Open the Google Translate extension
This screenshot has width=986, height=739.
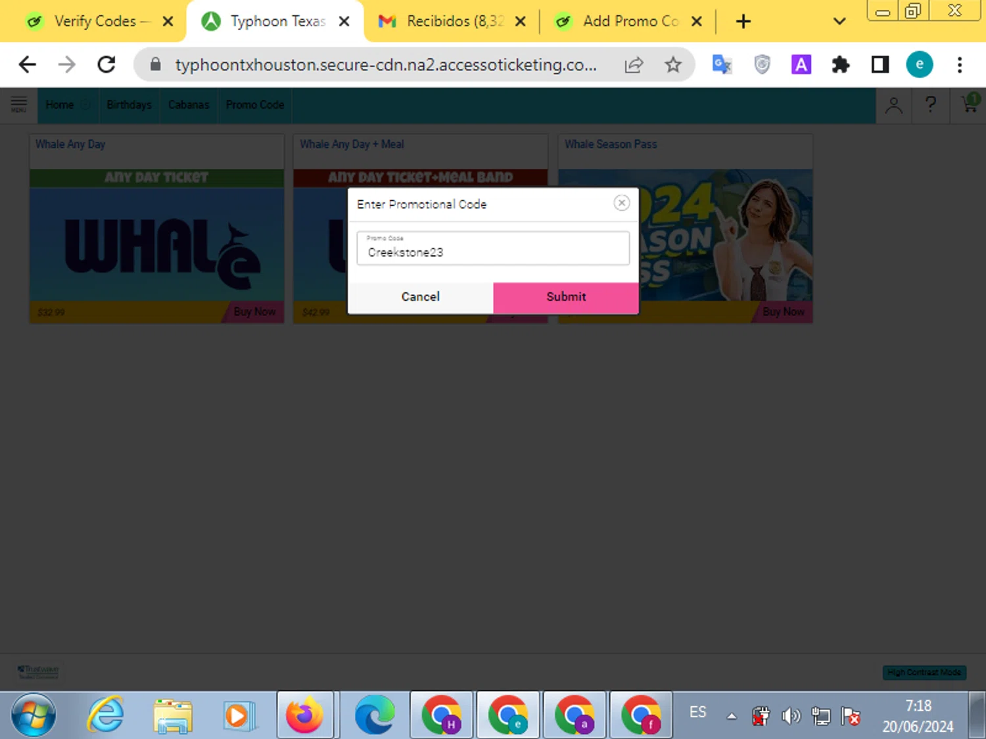pyautogui.click(x=722, y=64)
